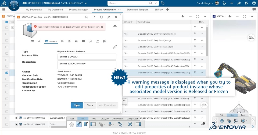This screenshot has height=135, width=258.
Task: Click the bookmark pin icon in bottom toolbar
Action: point(85,124)
